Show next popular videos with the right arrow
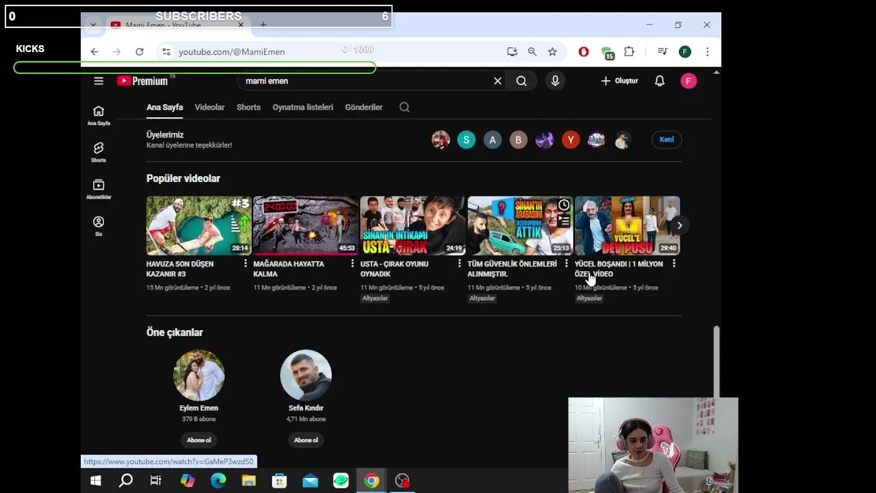This screenshot has width=876, height=493. [x=679, y=225]
